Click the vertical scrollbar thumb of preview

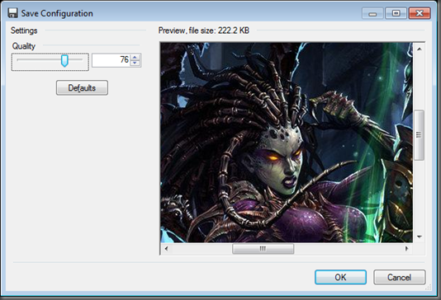click(420, 135)
